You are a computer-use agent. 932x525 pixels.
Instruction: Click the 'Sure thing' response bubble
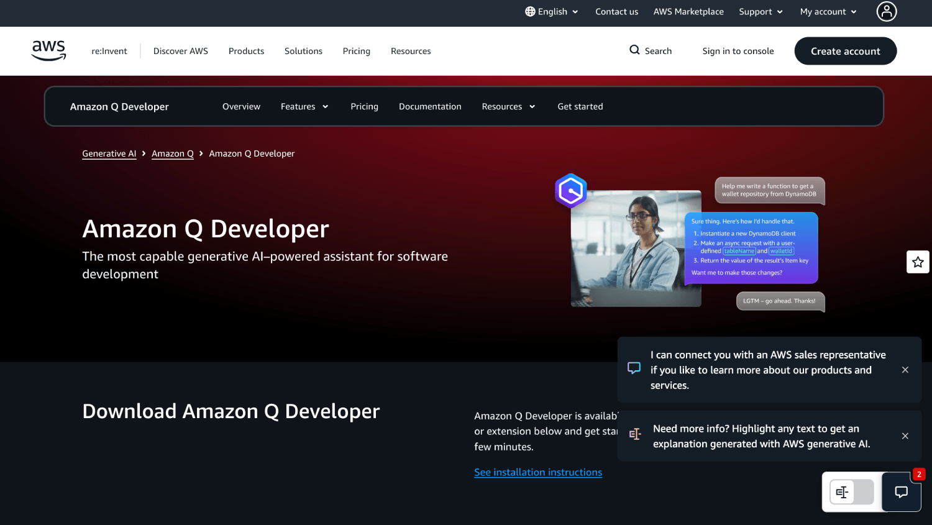(751, 248)
